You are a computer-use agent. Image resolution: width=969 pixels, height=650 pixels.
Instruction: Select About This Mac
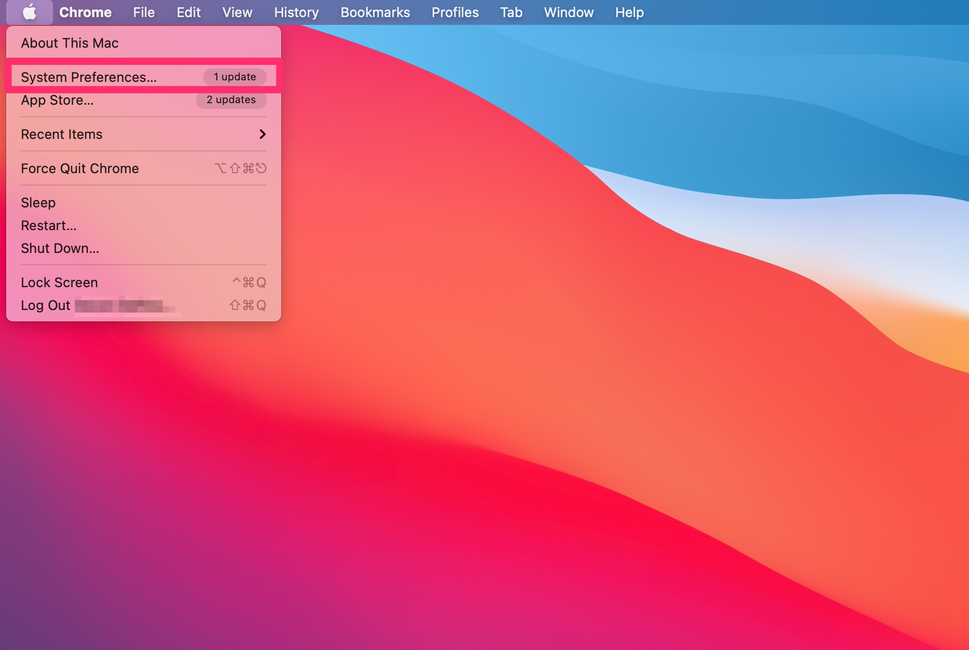144,43
